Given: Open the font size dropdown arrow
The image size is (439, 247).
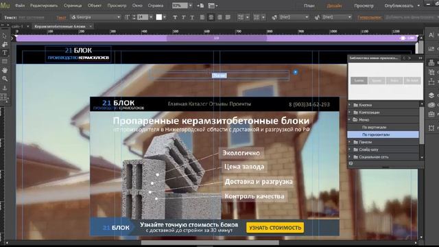Looking at the screenshot, I should tap(151, 17).
